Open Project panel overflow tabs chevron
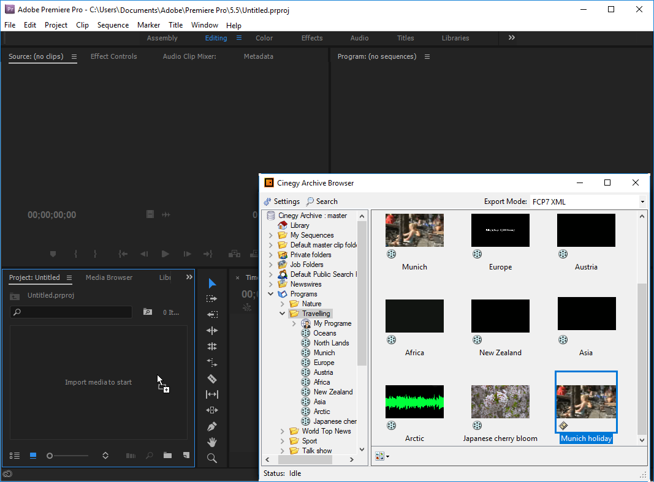654x482 pixels. click(x=189, y=277)
